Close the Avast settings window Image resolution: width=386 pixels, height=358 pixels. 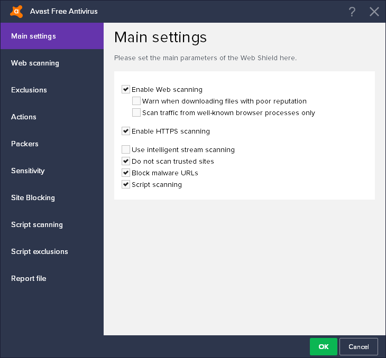coord(374,12)
